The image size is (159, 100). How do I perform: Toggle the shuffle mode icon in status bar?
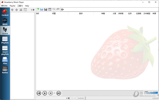(75, 98)
